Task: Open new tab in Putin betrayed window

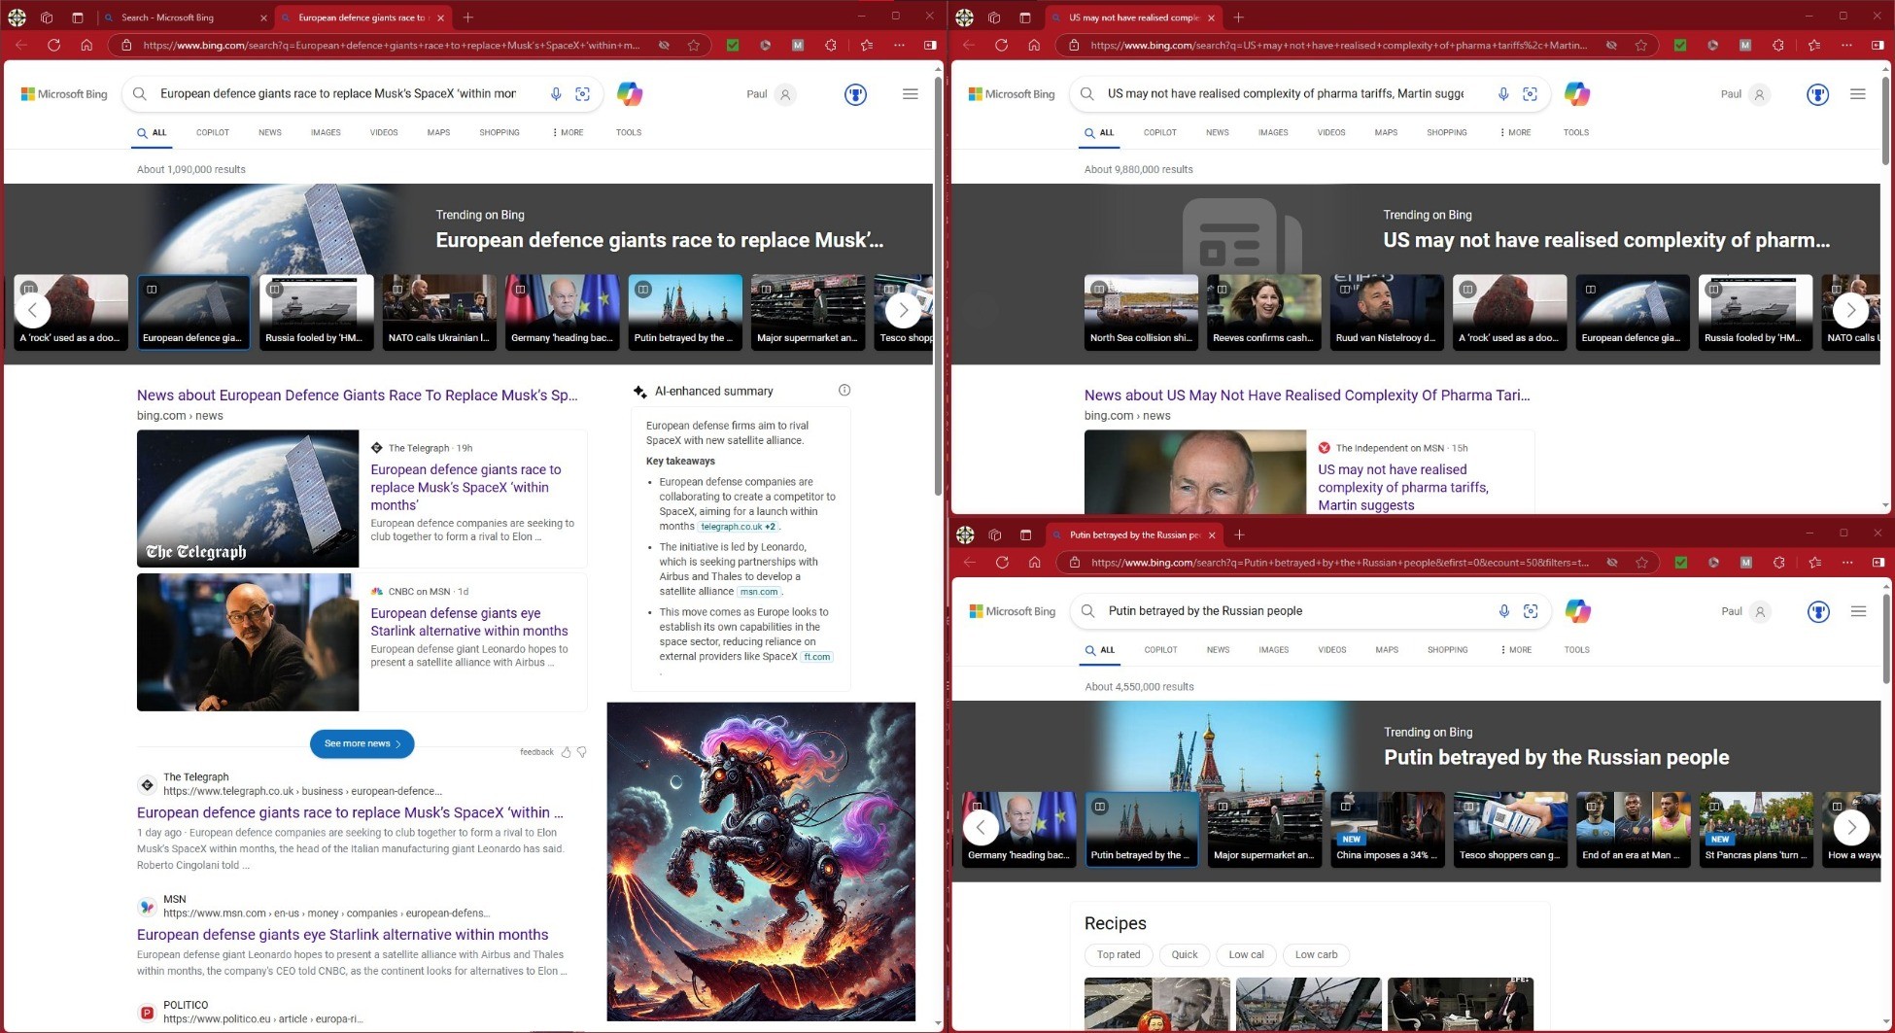Action: coord(1239,534)
